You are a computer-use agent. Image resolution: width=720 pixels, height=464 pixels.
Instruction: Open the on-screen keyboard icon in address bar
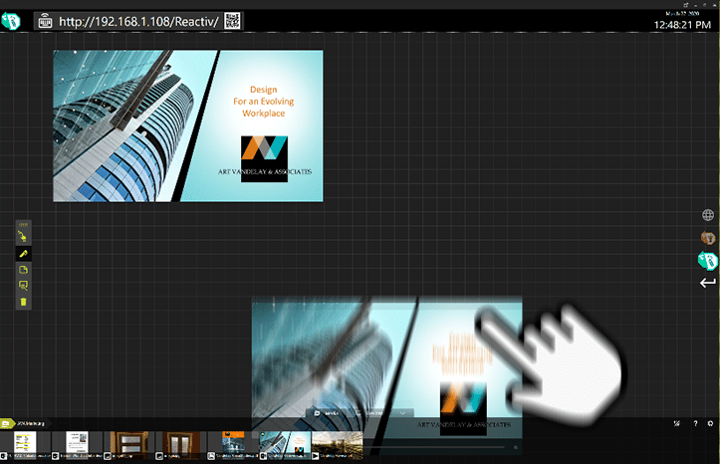(x=45, y=21)
